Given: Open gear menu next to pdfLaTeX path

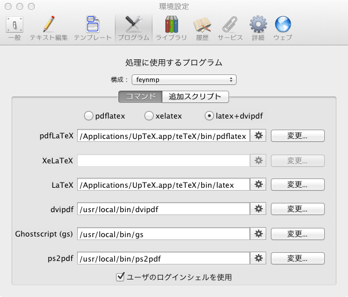Looking at the screenshot, I should (x=259, y=135).
